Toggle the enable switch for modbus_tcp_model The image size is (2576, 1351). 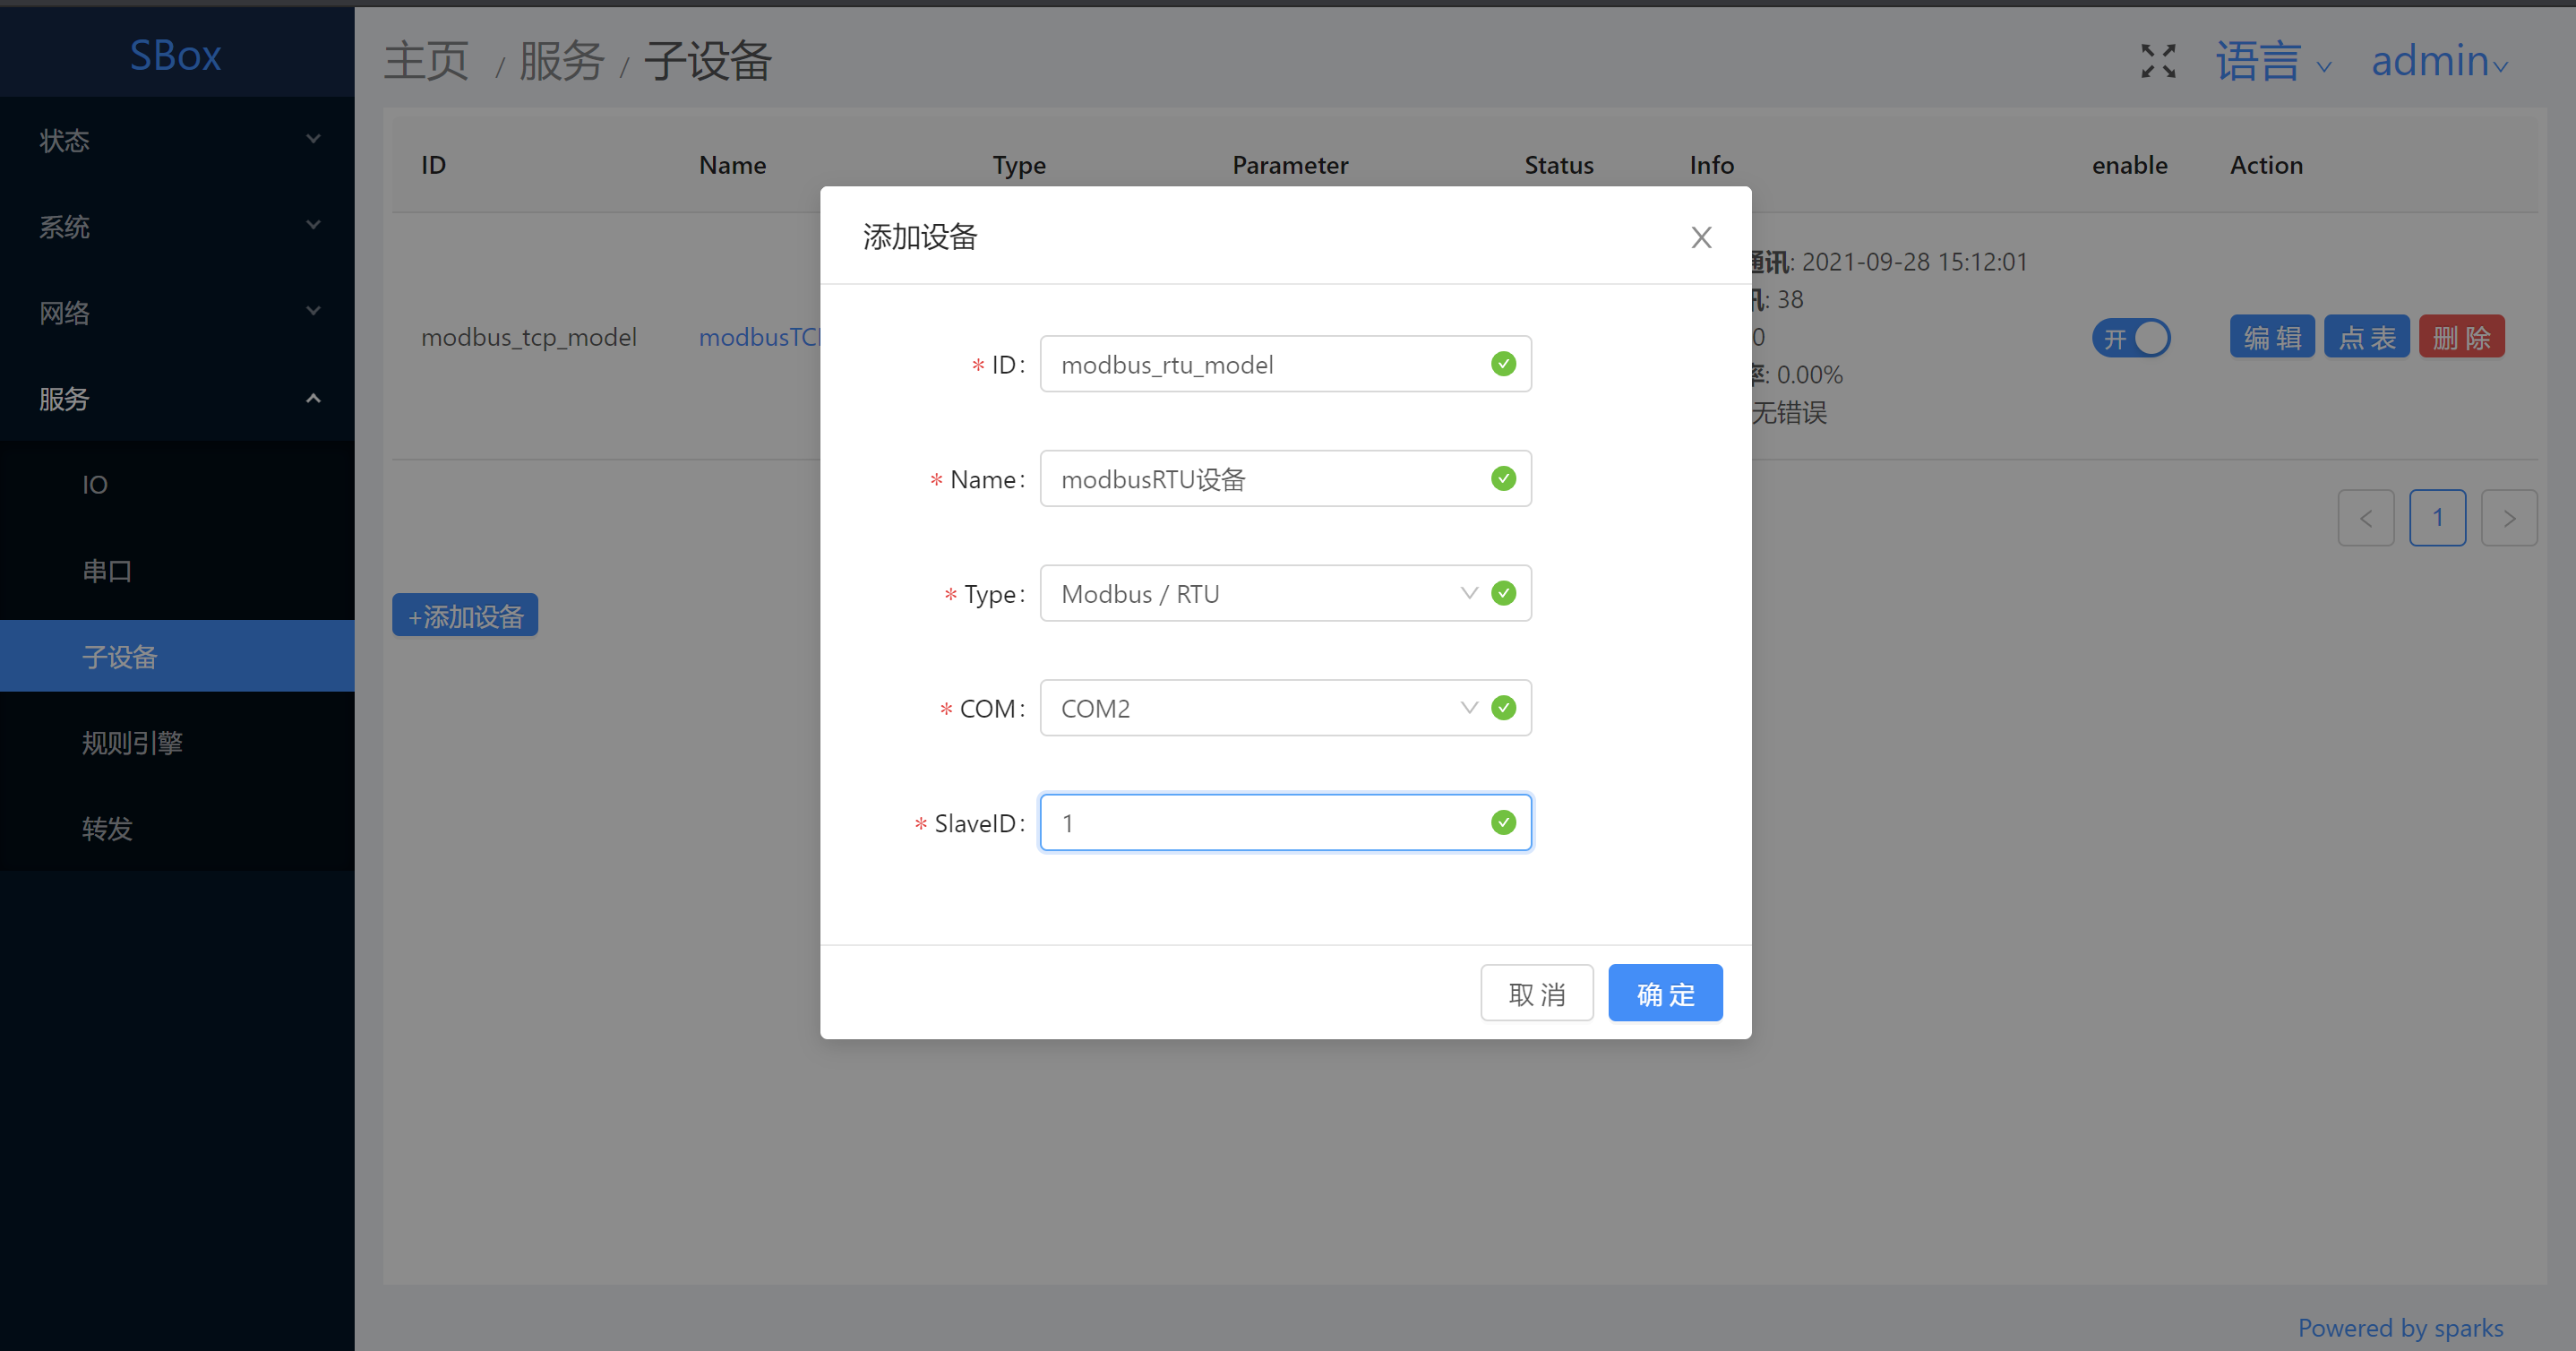[2130, 338]
